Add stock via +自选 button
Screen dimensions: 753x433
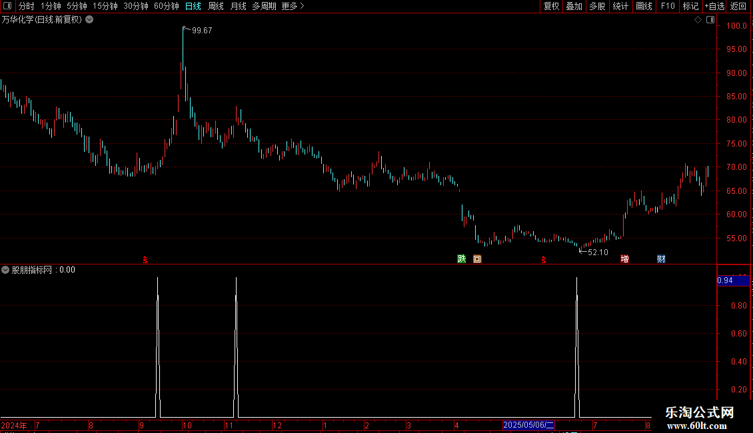[x=714, y=6]
